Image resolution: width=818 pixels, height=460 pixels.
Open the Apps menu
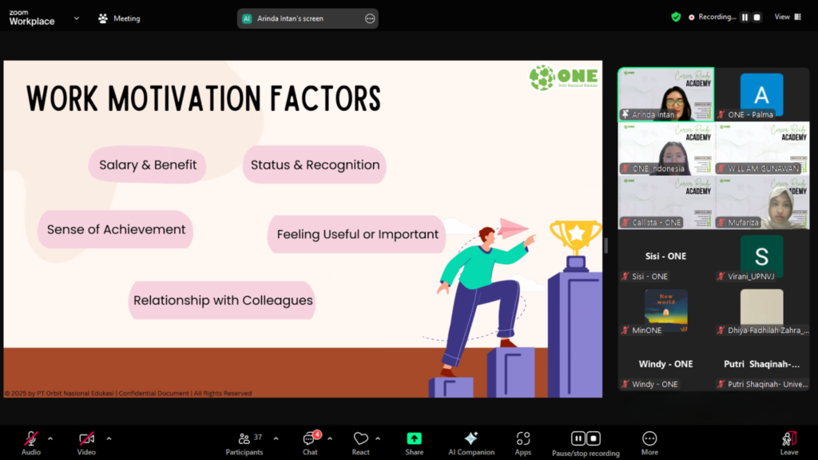(x=522, y=442)
